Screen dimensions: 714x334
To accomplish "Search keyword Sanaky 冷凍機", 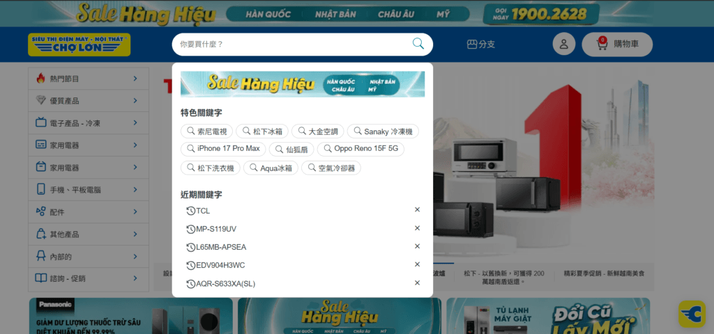I will coord(383,132).
